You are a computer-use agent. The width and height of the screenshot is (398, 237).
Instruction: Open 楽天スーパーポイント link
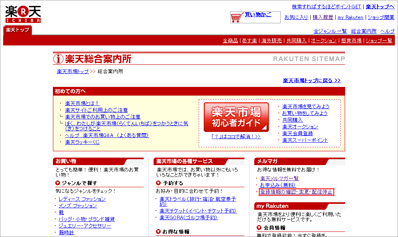tap(305, 140)
